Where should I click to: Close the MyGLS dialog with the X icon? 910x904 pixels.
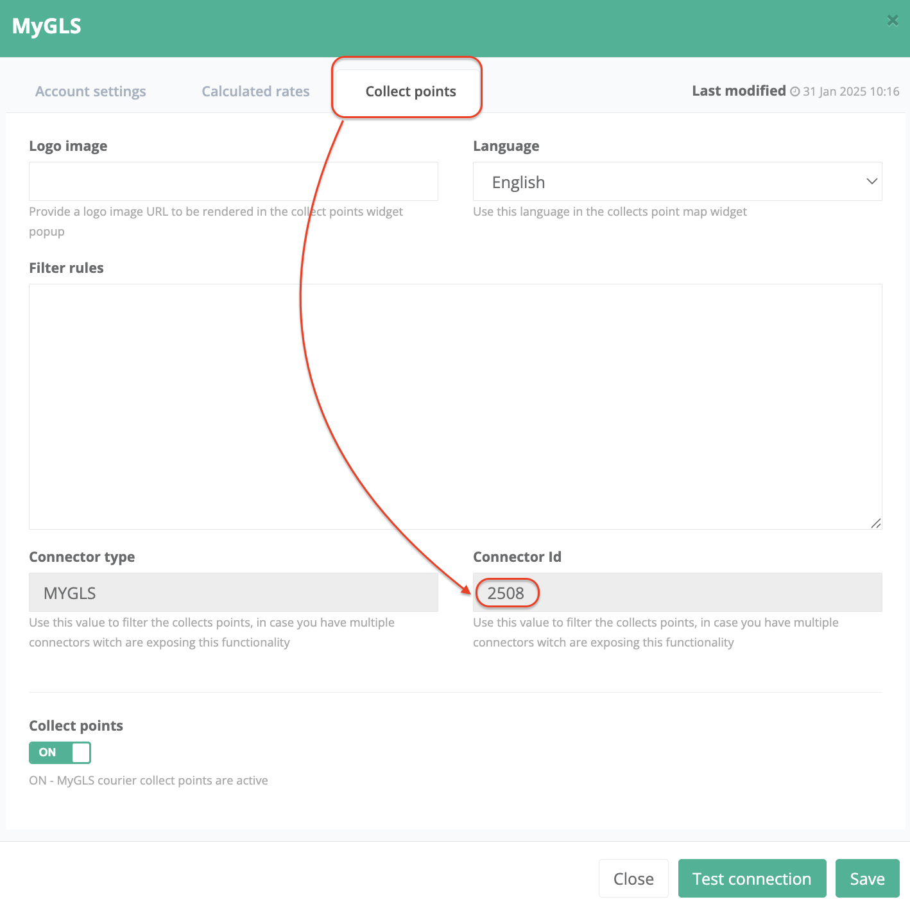click(x=892, y=21)
